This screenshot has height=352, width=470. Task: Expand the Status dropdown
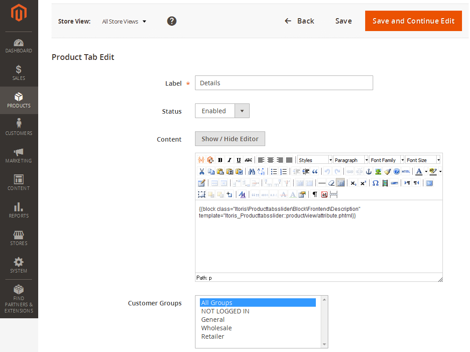point(242,111)
